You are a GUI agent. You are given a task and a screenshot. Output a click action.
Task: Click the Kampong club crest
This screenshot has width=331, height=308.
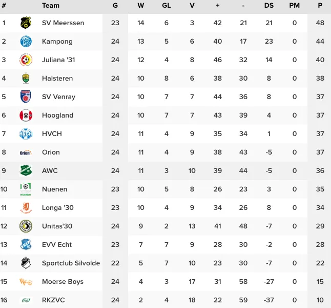[x=26, y=41]
